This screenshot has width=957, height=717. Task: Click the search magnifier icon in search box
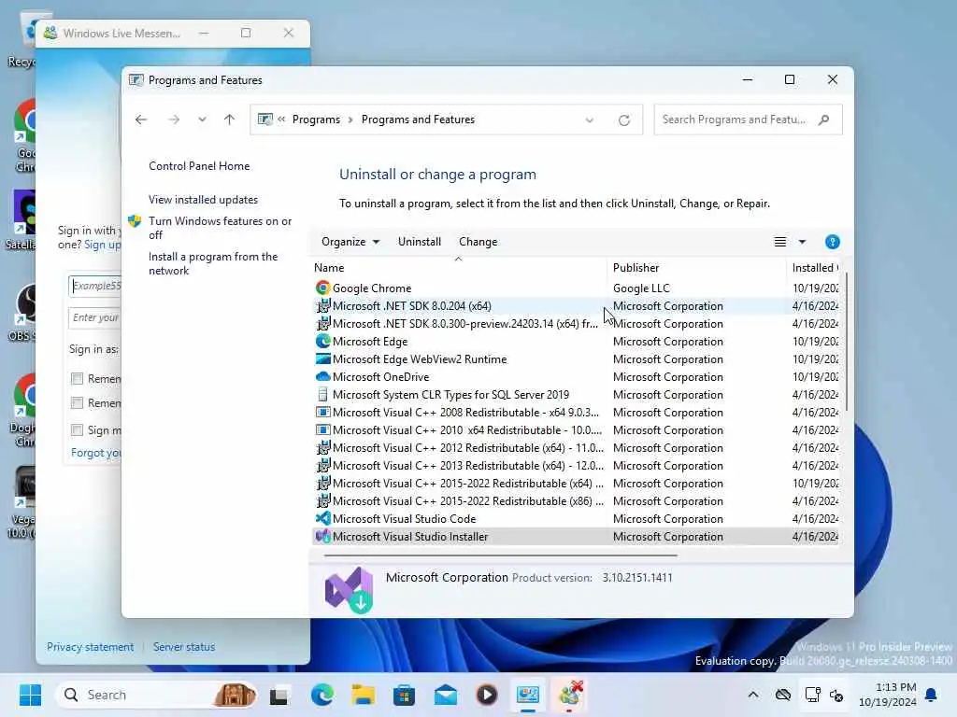(x=824, y=119)
